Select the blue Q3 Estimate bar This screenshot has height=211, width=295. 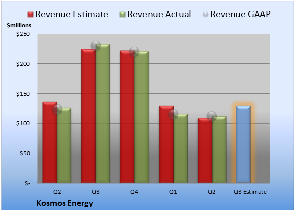click(243, 144)
